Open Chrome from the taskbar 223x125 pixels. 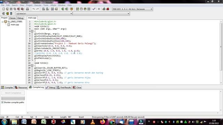click(112, 122)
